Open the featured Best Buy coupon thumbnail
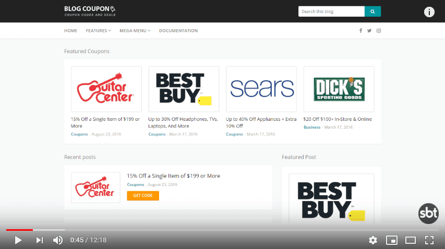 click(184, 89)
